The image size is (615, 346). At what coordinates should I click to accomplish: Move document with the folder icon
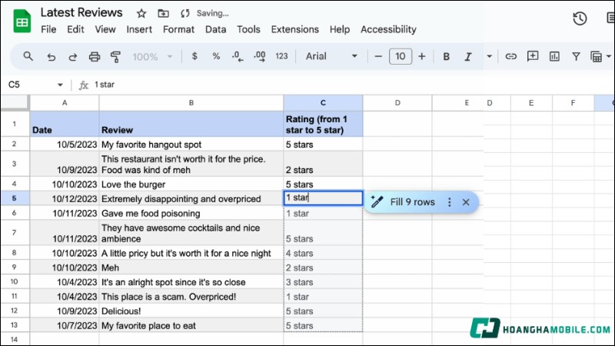tap(163, 14)
